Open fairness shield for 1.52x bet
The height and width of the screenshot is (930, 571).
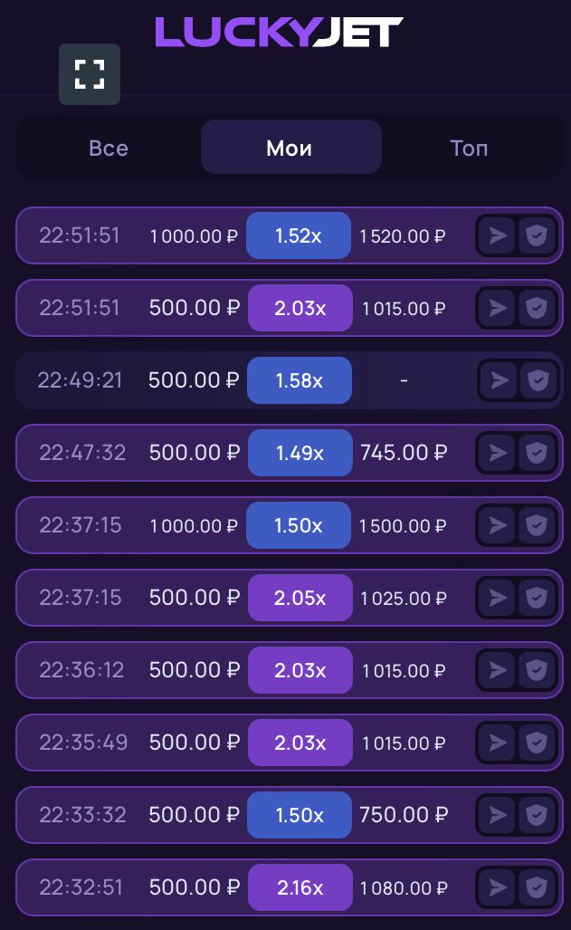[537, 236]
